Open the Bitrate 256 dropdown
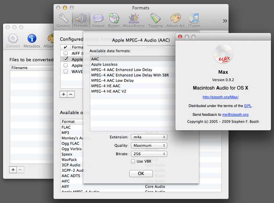 pos(149,154)
